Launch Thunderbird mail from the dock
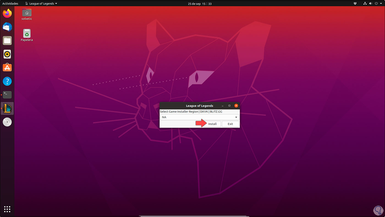 tap(7, 27)
